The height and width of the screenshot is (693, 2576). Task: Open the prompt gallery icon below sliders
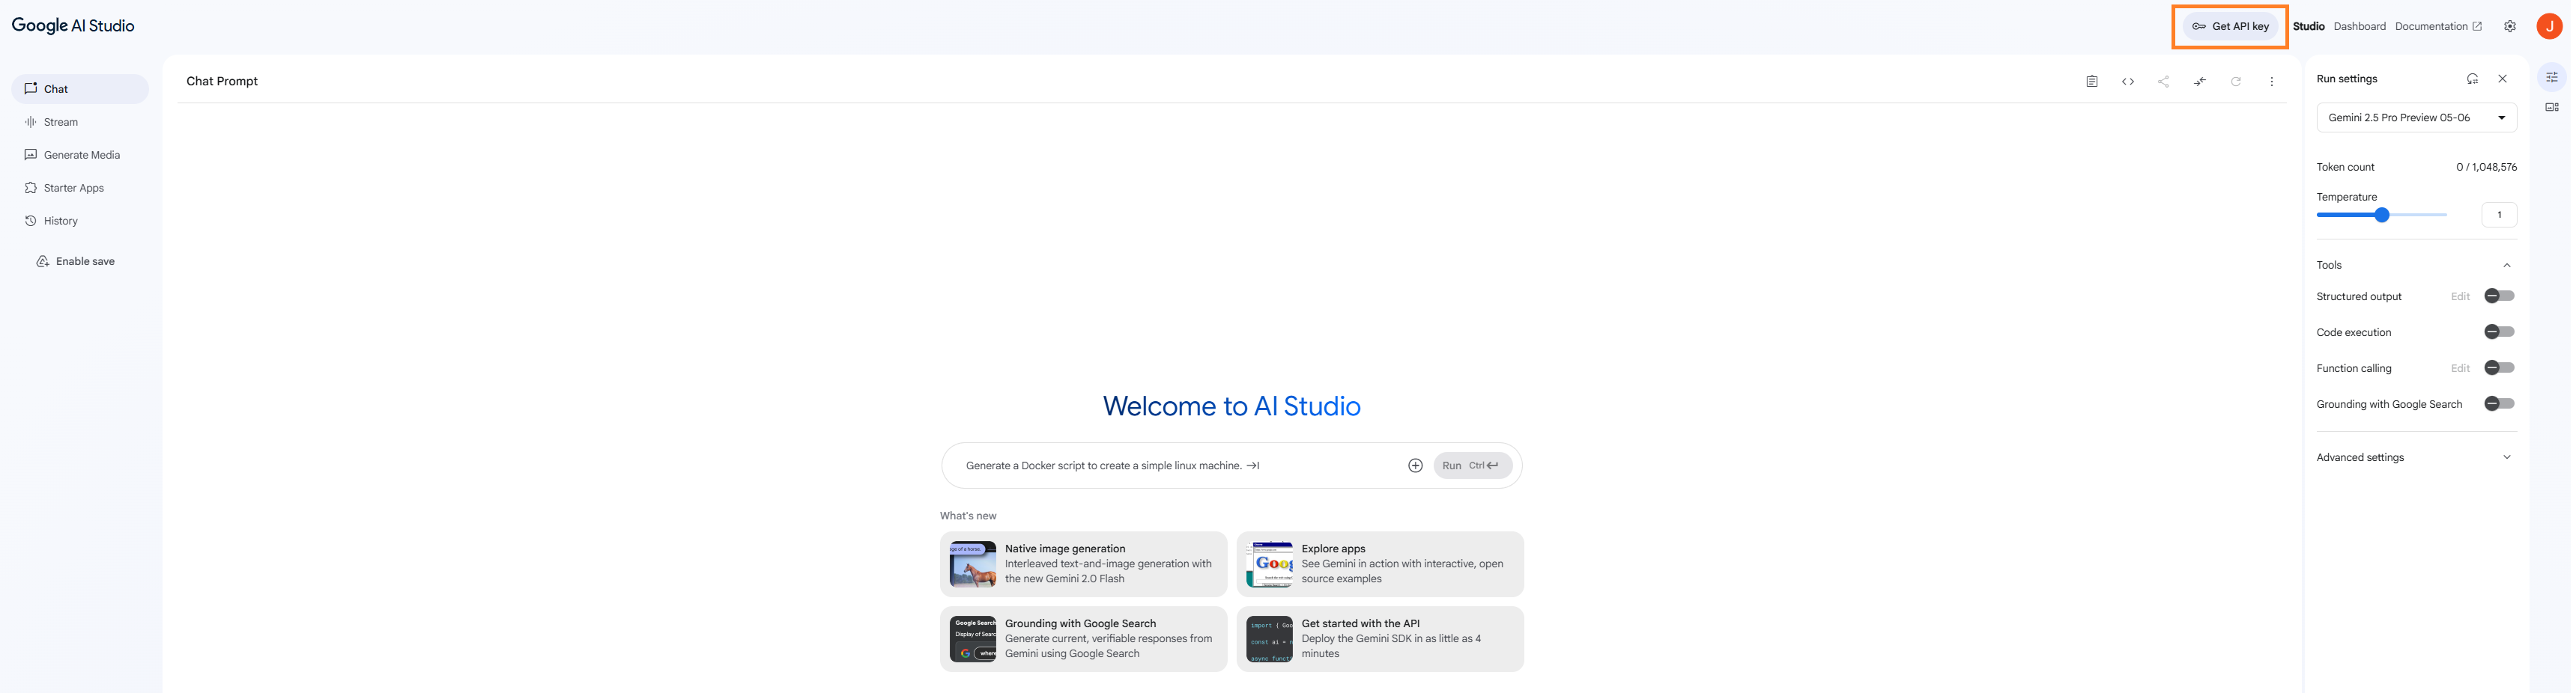click(2551, 107)
